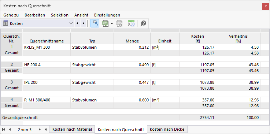Screen dimensions: 270x134
Task: Select the HE 200 A cell
Action: 47,65
